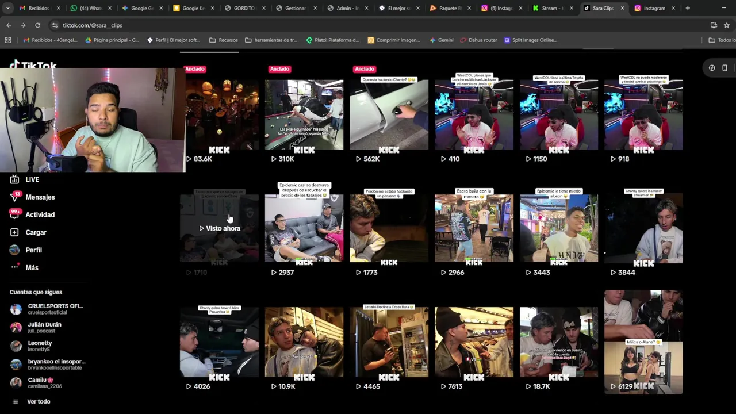Image resolution: width=736 pixels, height=414 pixels.
Task: Go to Perfil in the sidebar
Action: click(x=26, y=250)
